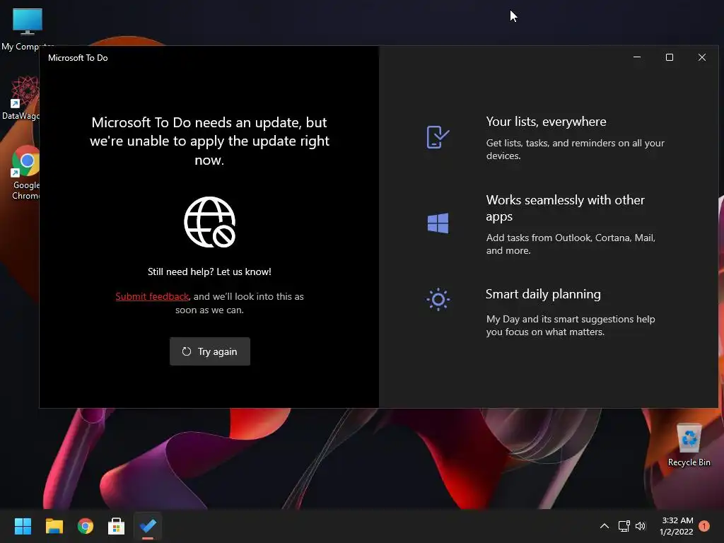Select the Recycle Bin desktop icon
The image size is (724, 543).
point(689,445)
